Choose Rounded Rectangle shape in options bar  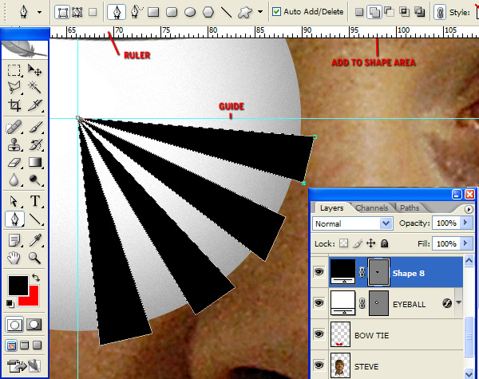(172, 12)
